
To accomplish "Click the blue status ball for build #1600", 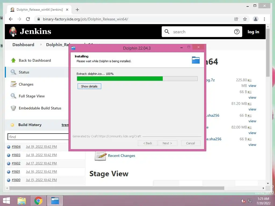I will tap(9, 180).
